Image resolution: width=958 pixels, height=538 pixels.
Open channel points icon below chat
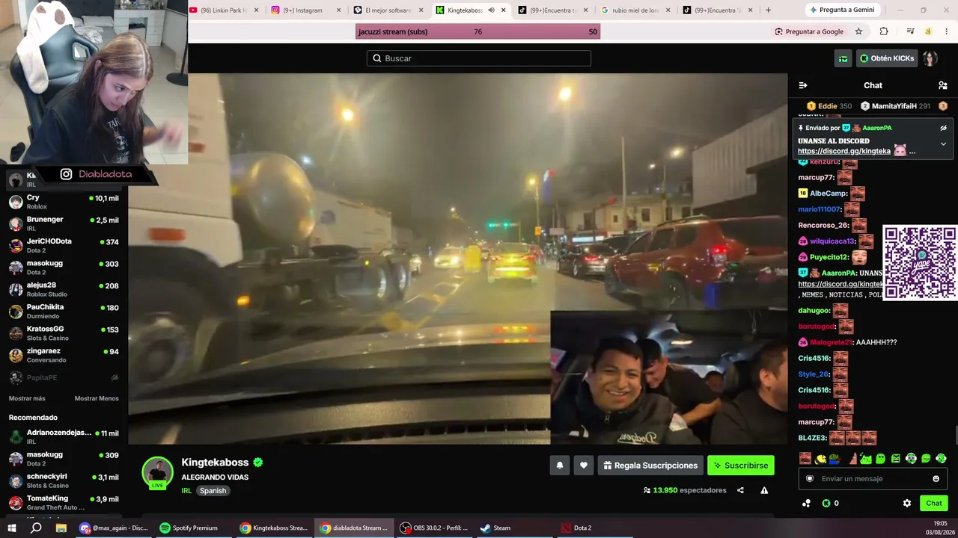806,504
